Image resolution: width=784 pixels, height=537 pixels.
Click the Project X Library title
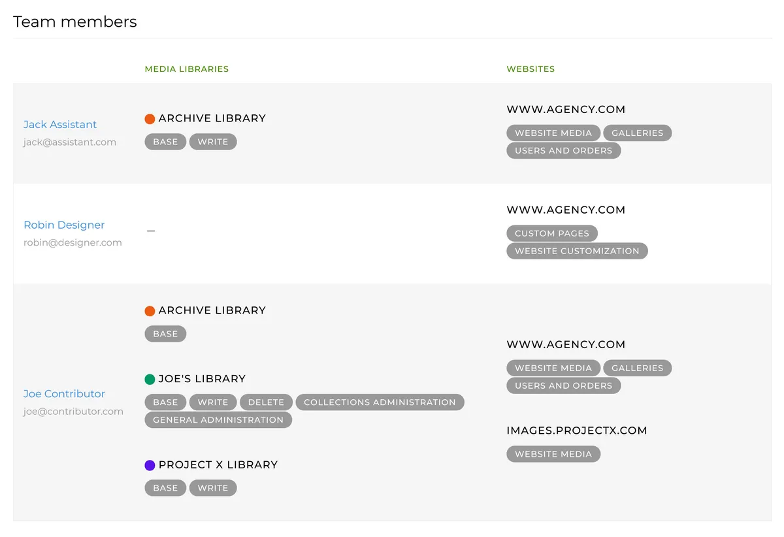pyautogui.click(x=218, y=465)
